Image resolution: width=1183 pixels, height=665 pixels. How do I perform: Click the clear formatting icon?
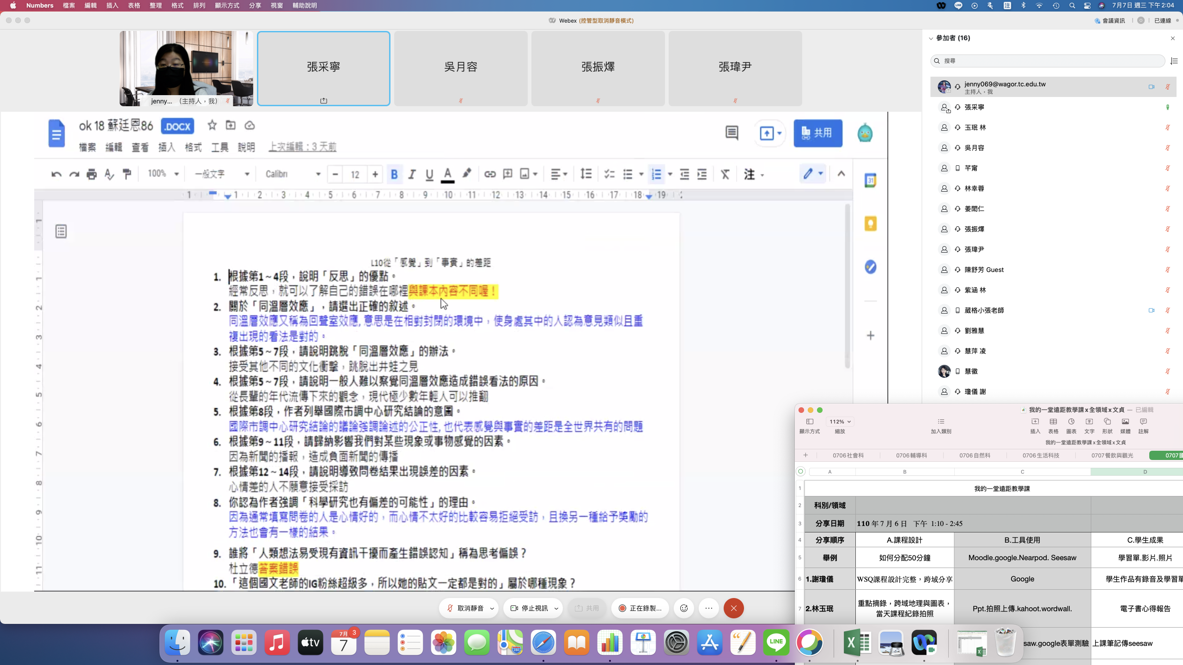725,174
